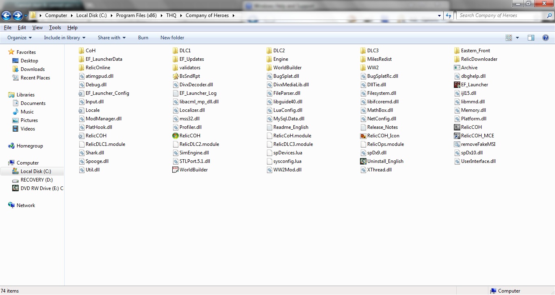Open the Archive folder icon
The height and width of the screenshot is (295, 555).
457,68
